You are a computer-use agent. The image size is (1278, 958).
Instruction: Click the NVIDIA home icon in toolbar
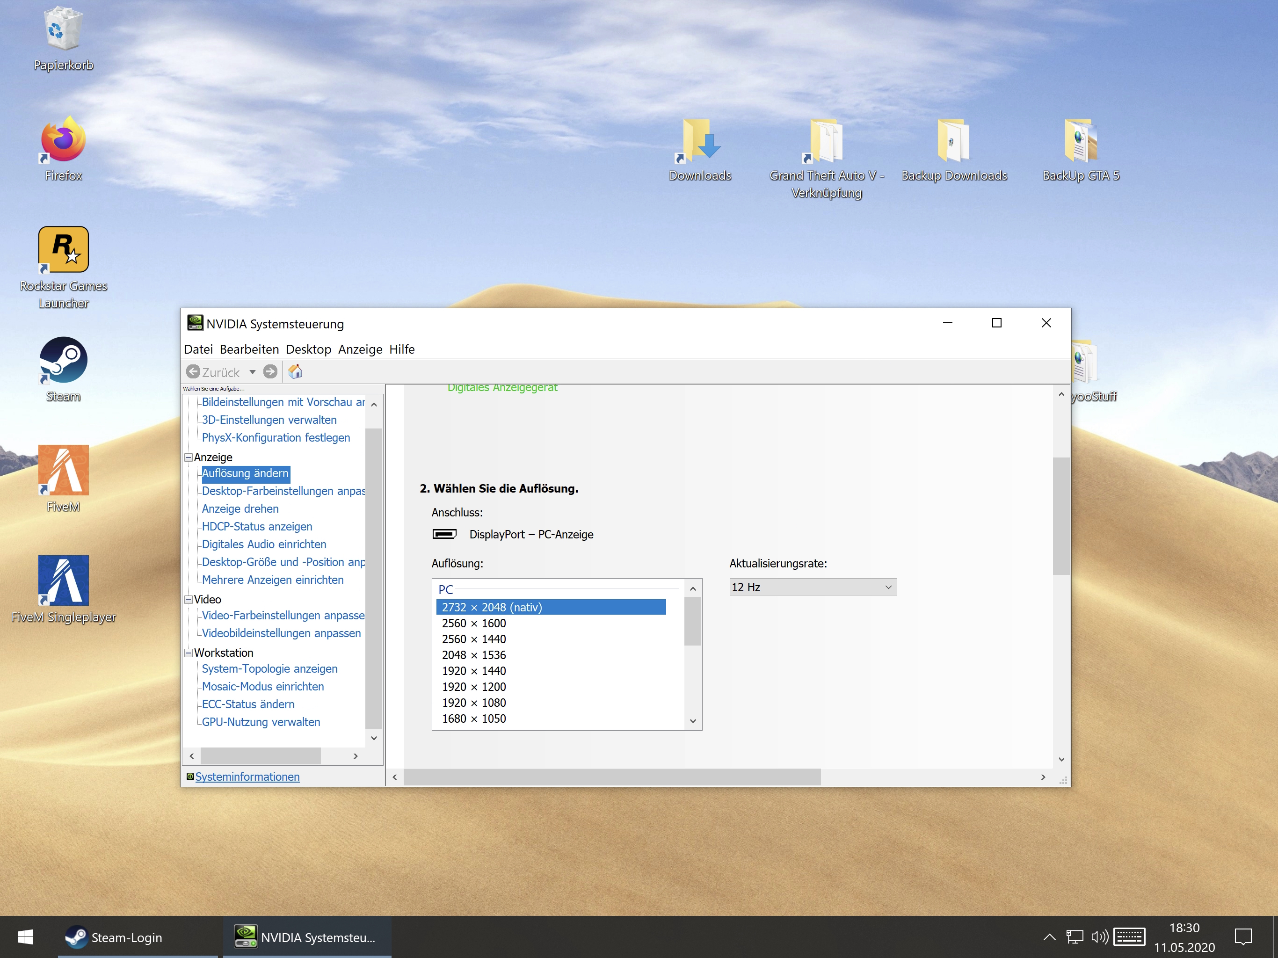click(295, 371)
